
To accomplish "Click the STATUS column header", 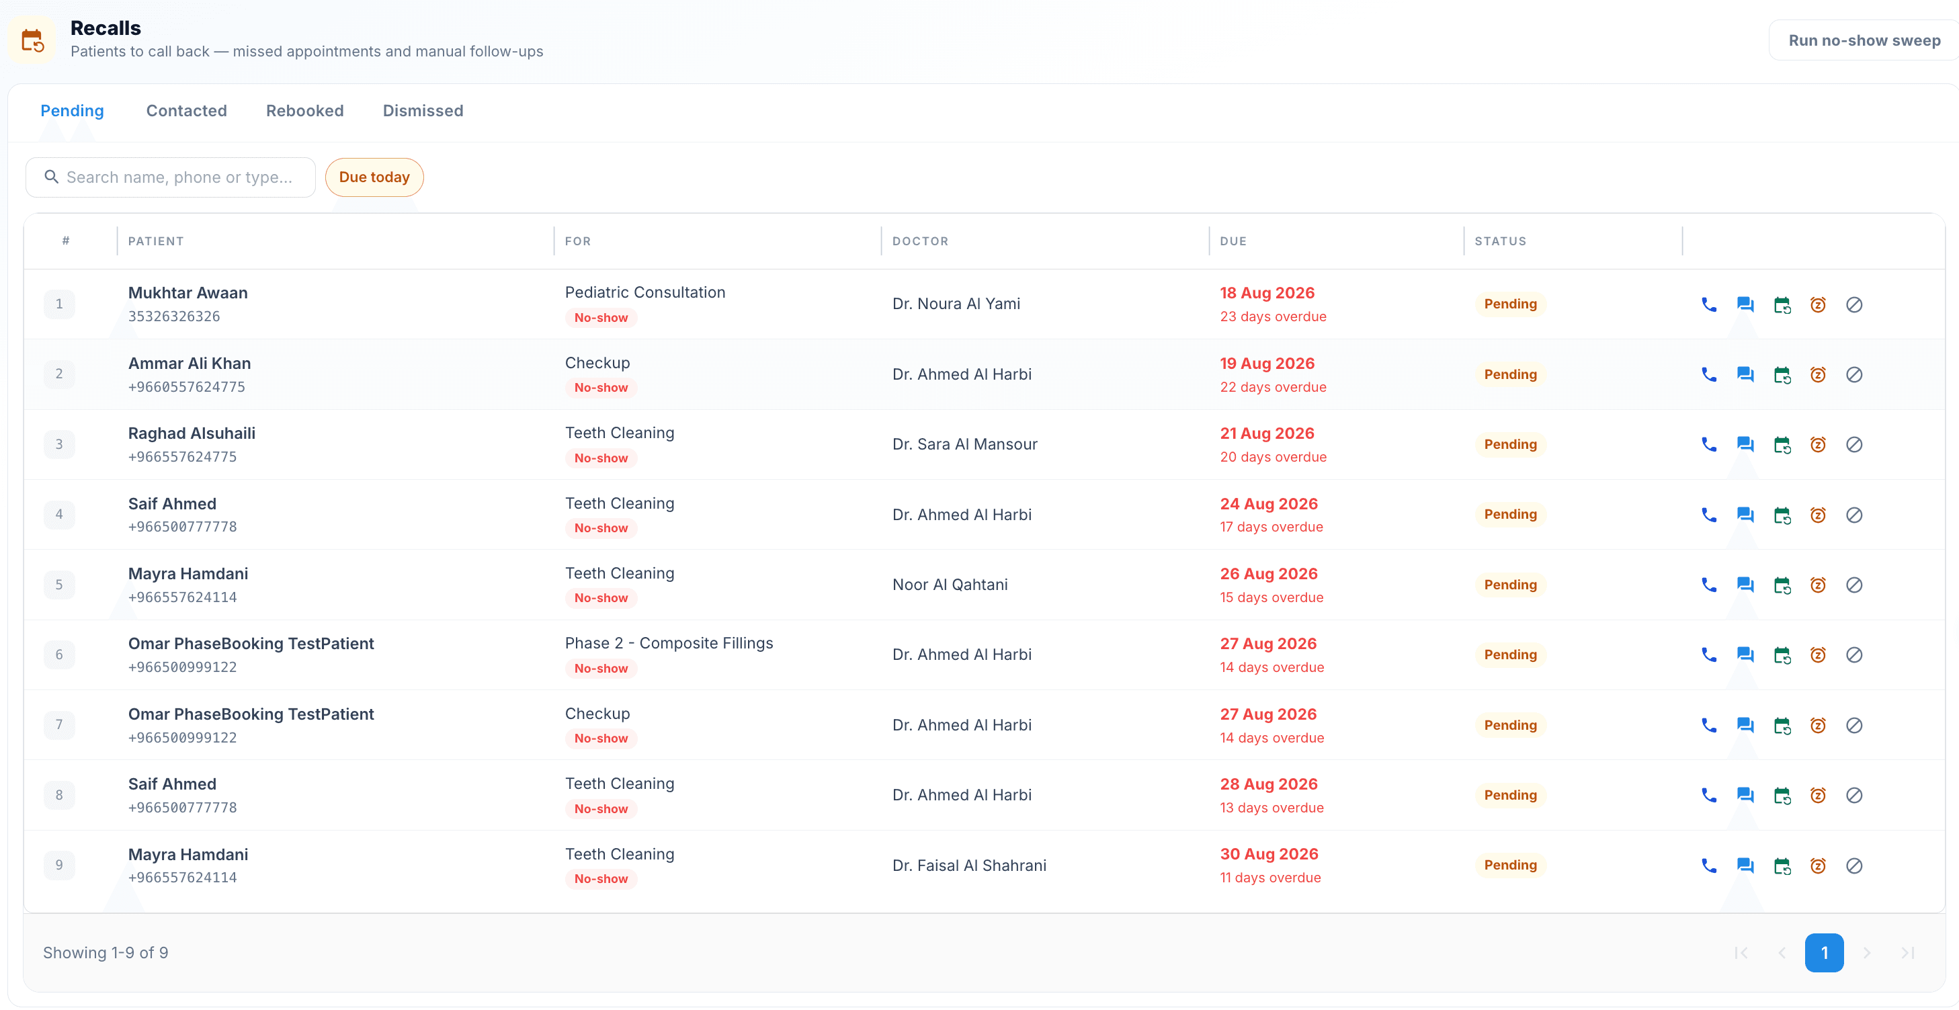I will coord(1501,241).
